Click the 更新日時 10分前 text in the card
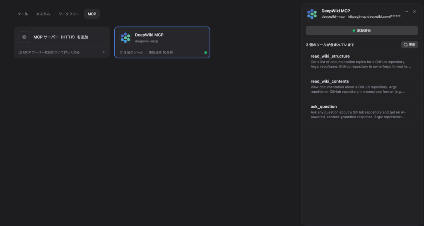 coord(161,53)
